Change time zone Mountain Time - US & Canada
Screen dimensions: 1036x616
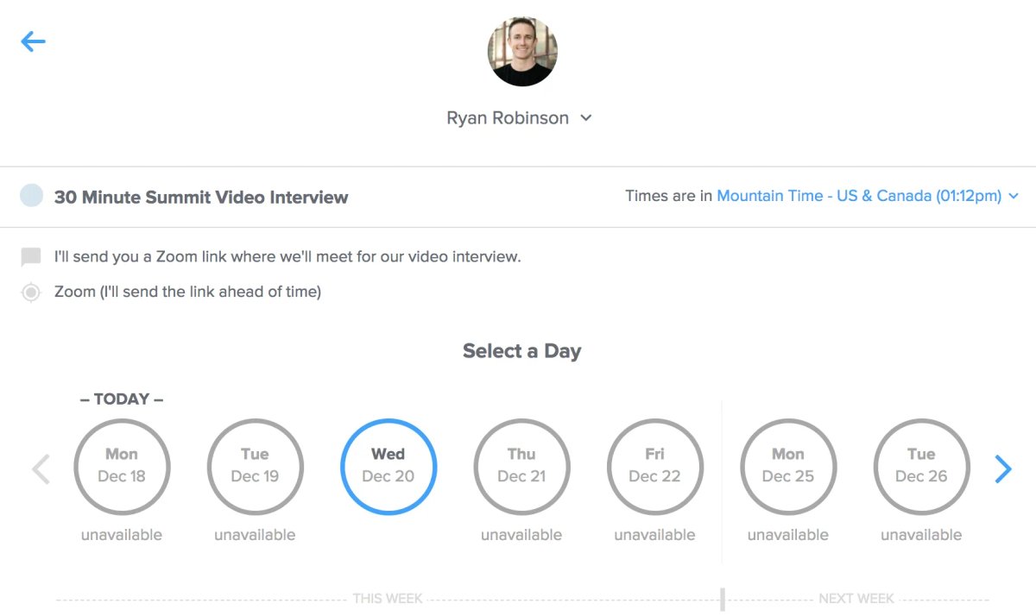pyautogui.click(x=868, y=196)
